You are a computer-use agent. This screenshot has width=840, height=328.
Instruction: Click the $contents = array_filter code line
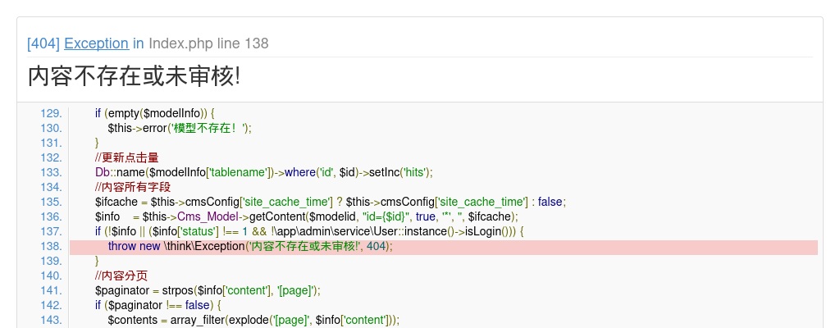coord(253,320)
